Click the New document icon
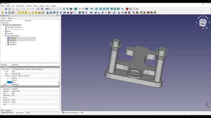The width and height of the screenshot is (211, 118). coord(3,9)
